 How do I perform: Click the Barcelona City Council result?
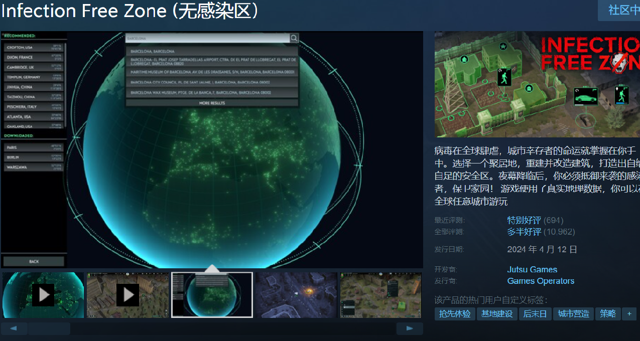click(x=212, y=82)
